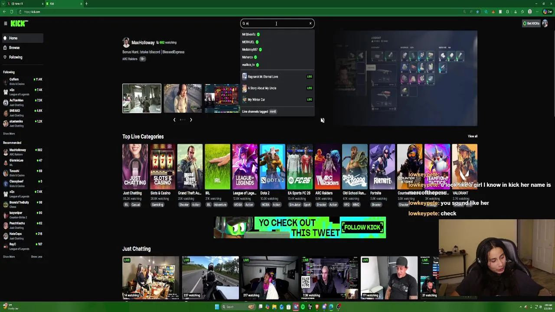Go to Home in the sidebar
555x312 pixels.
coord(23,38)
